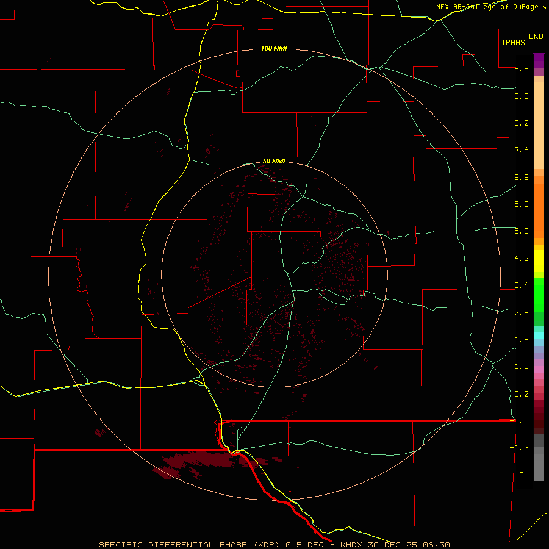Image resolution: width=549 pixels, height=549 pixels.
Task: Click the 8.2 scale value label
Action: point(522,123)
